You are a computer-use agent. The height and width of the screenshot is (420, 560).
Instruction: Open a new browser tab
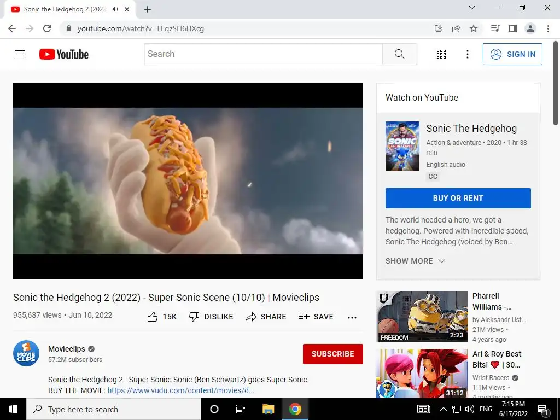pyautogui.click(x=148, y=9)
